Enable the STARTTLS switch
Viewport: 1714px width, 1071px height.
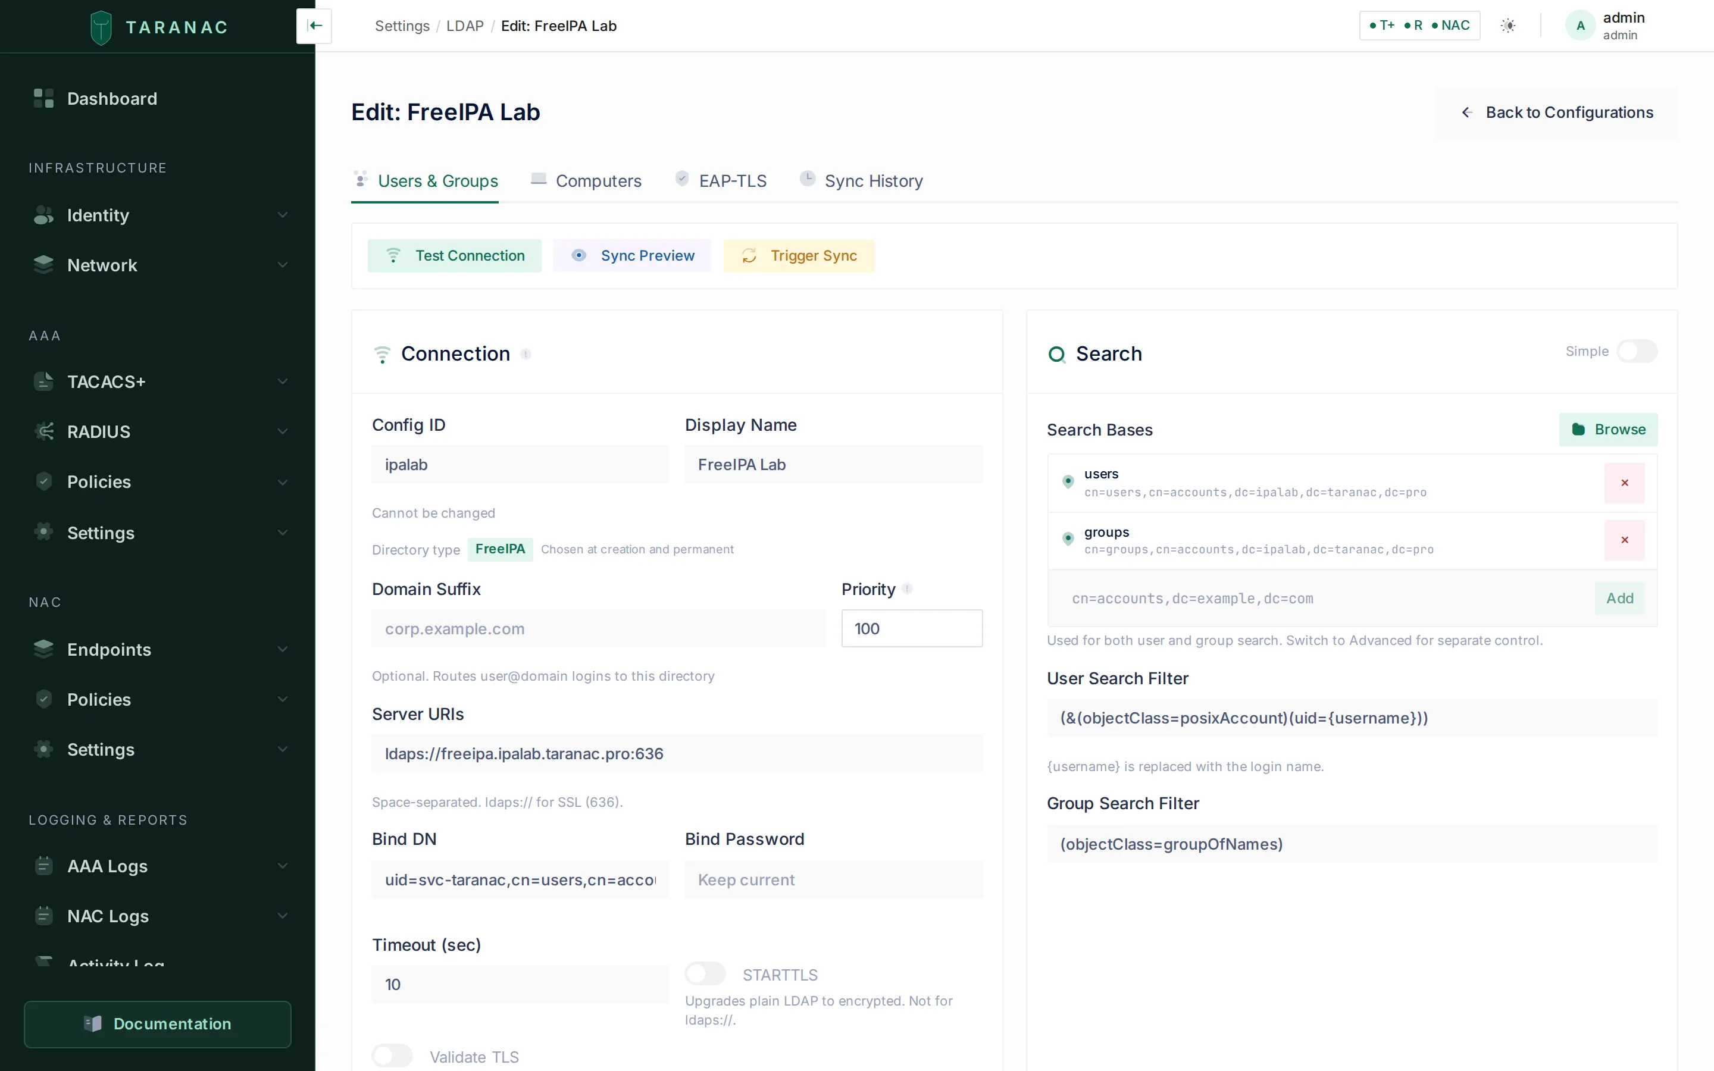[x=705, y=974]
